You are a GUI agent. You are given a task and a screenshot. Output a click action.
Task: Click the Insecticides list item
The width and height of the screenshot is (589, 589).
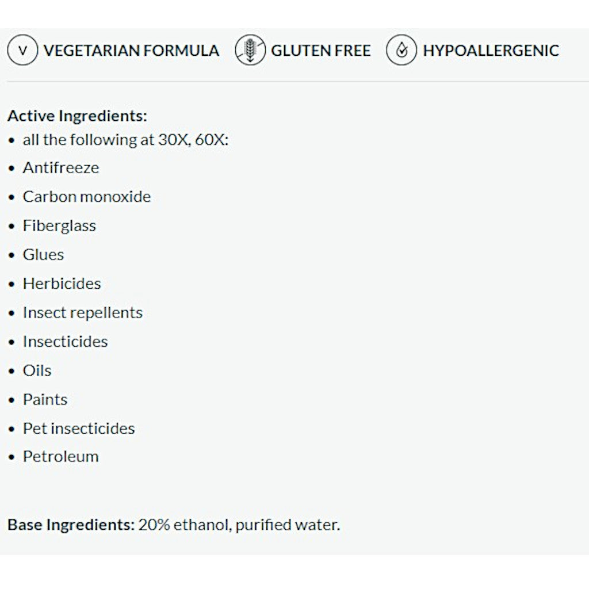[x=66, y=342]
